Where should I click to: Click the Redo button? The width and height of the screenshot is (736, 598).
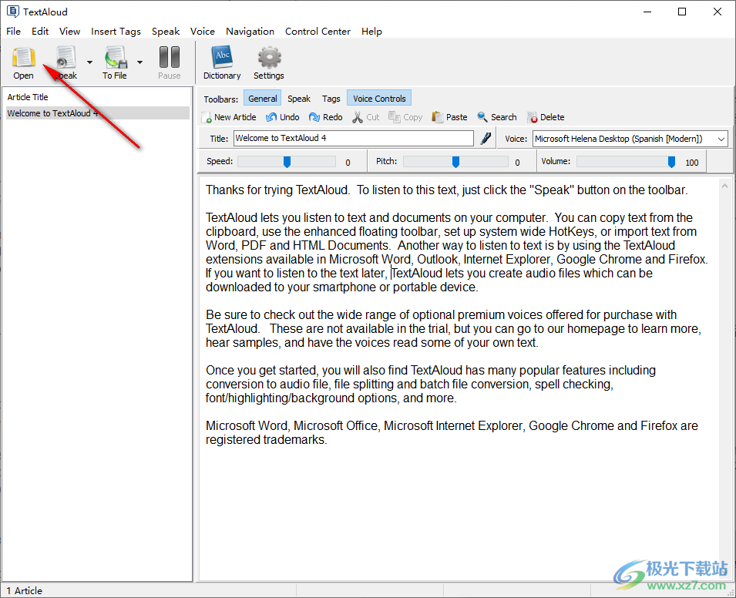click(x=326, y=117)
